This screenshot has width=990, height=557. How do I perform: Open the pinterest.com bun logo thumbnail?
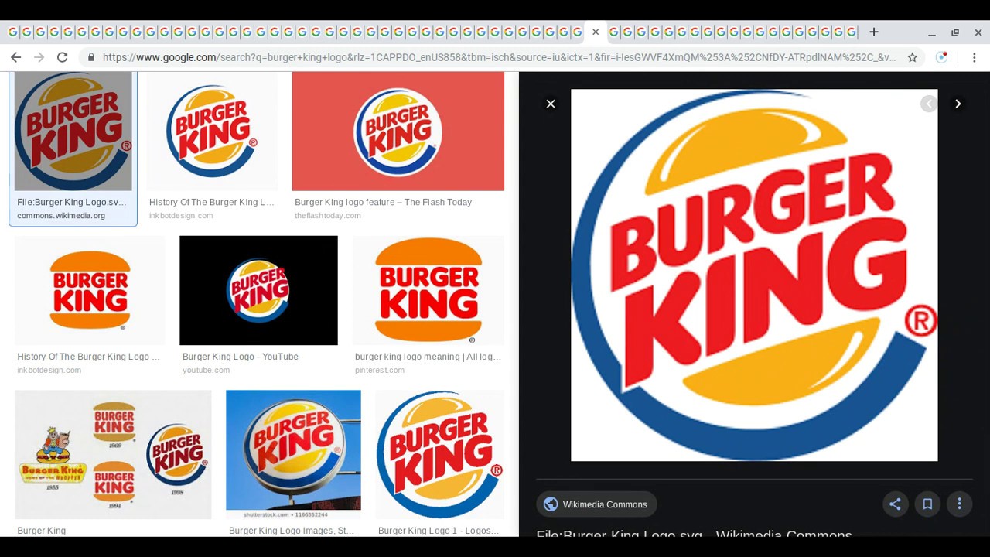(428, 291)
